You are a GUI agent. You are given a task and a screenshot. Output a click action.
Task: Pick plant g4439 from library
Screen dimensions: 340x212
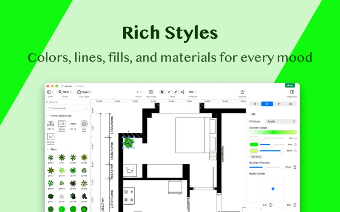click(73, 198)
